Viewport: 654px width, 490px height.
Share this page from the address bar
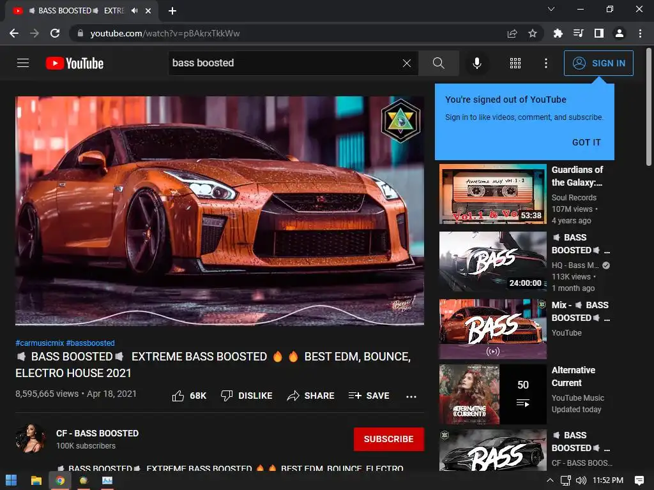point(512,33)
